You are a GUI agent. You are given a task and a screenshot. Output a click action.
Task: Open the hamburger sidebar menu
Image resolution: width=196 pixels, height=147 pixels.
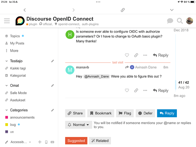(7, 21)
